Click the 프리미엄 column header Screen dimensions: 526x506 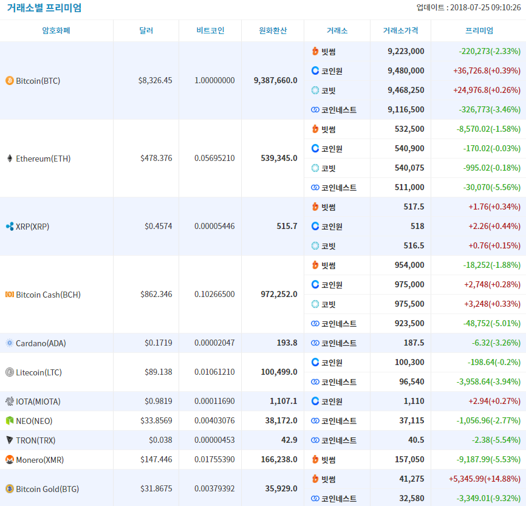(479, 30)
